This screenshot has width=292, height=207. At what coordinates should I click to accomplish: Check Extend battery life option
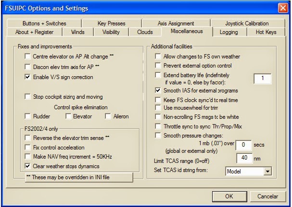point(158,75)
